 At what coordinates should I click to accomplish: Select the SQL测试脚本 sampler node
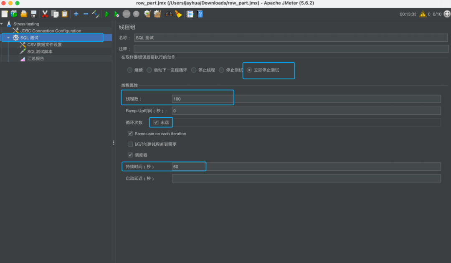(40, 51)
